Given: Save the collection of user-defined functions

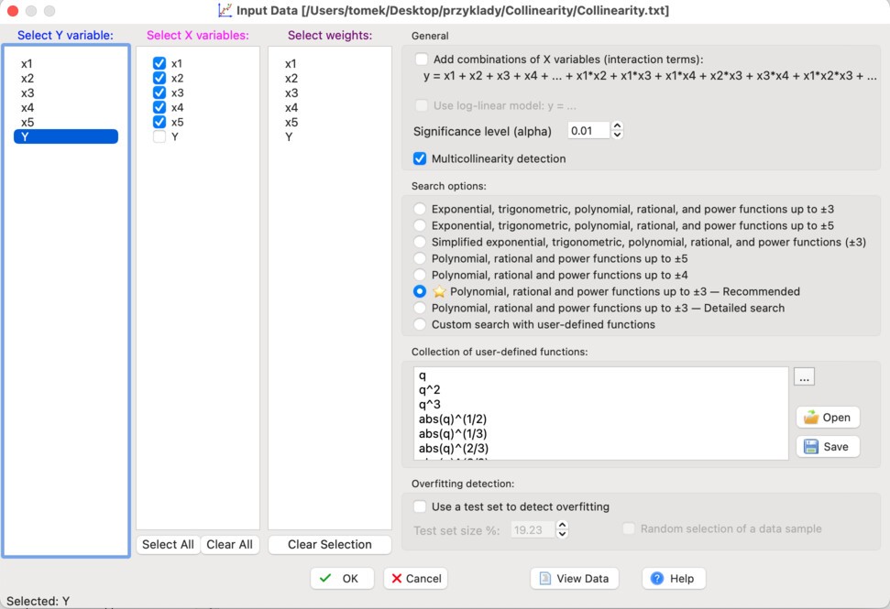Looking at the screenshot, I should (827, 447).
